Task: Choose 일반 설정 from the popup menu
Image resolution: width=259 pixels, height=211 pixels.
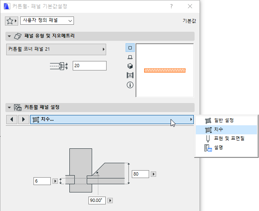Action: pyautogui.click(x=226, y=120)
